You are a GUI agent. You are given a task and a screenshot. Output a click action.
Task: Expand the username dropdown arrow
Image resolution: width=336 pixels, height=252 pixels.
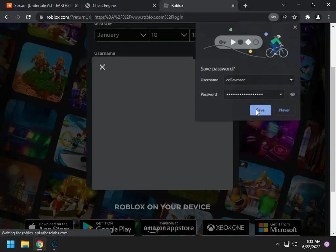[x=291, y=80]
